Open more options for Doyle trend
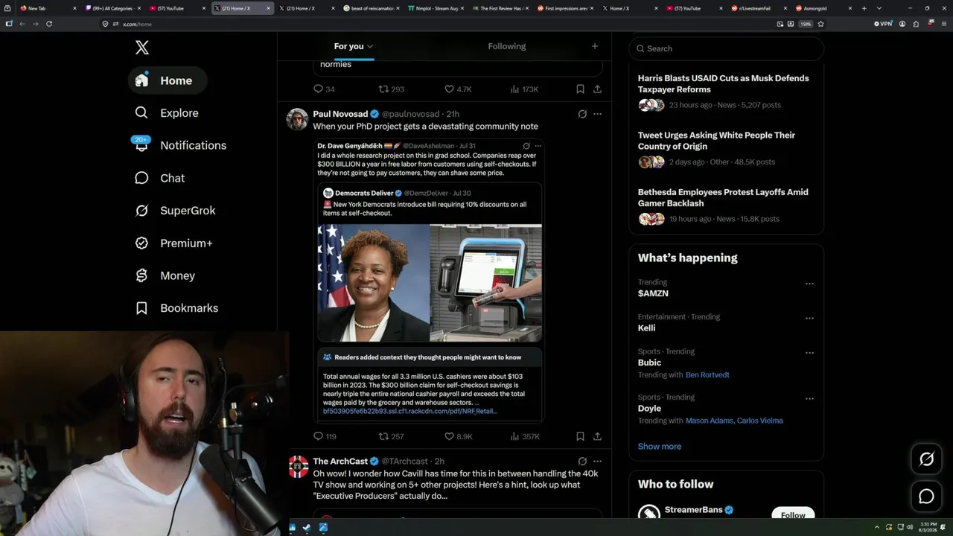Viewport: 953px width, 536px height. [809, 398]
